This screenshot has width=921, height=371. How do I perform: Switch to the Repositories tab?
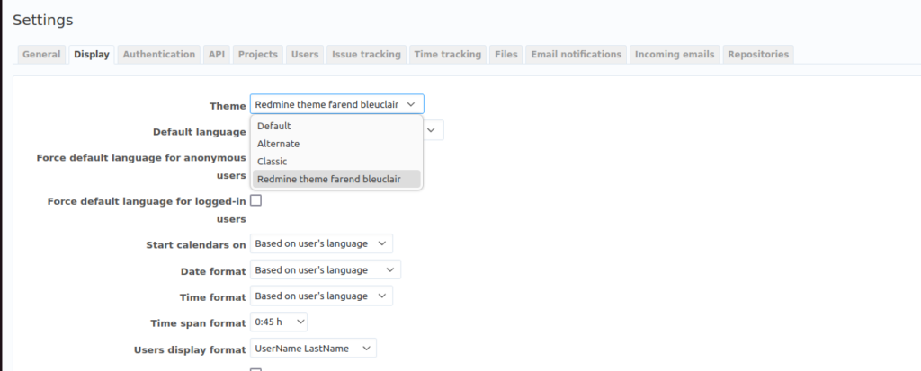click(x=758, y=55)
